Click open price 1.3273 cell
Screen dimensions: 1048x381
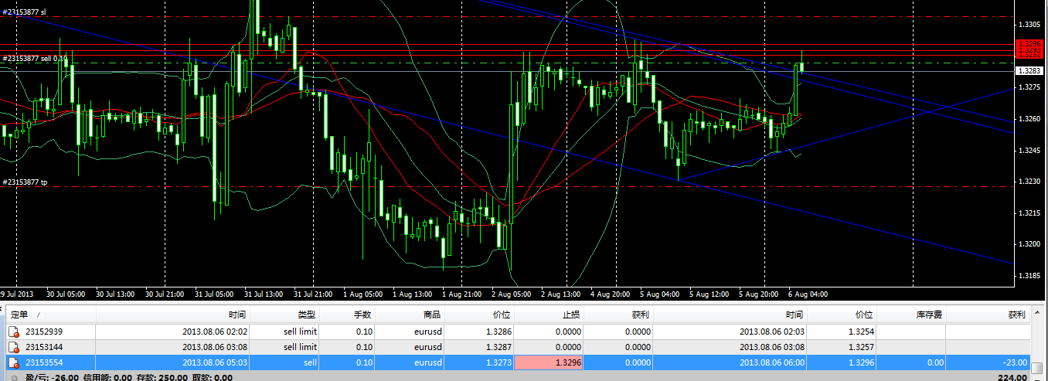pyautogui.click(x=480, y=362)
